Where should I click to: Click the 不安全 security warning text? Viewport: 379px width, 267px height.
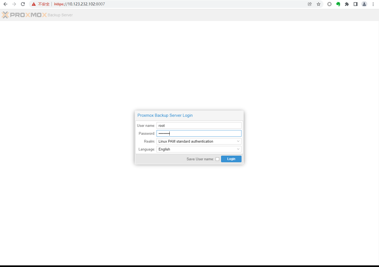point(44,4)
